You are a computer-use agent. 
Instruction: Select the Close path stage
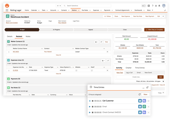tap(125, 30)
